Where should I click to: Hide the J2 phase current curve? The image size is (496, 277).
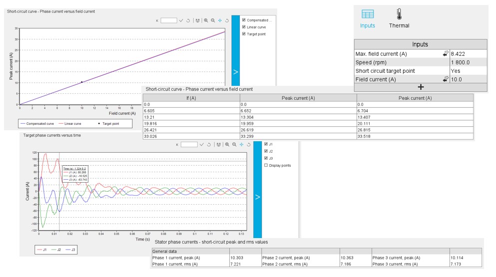(x=266, y=151)
